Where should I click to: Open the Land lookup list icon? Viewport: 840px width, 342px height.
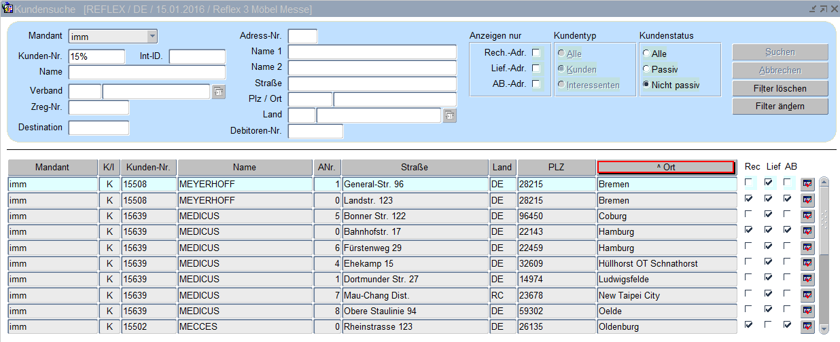[x=449, y=115]
